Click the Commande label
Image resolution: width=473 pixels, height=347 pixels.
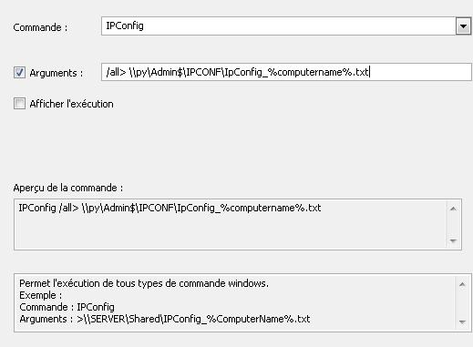click(x=40, y=27)
